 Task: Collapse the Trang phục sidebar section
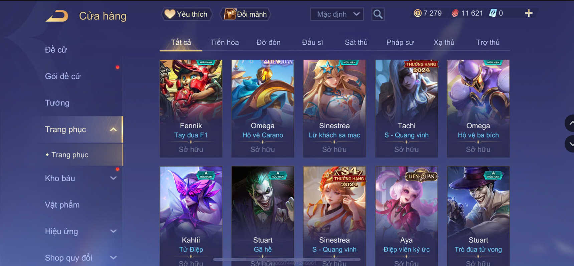pos(113,129)
